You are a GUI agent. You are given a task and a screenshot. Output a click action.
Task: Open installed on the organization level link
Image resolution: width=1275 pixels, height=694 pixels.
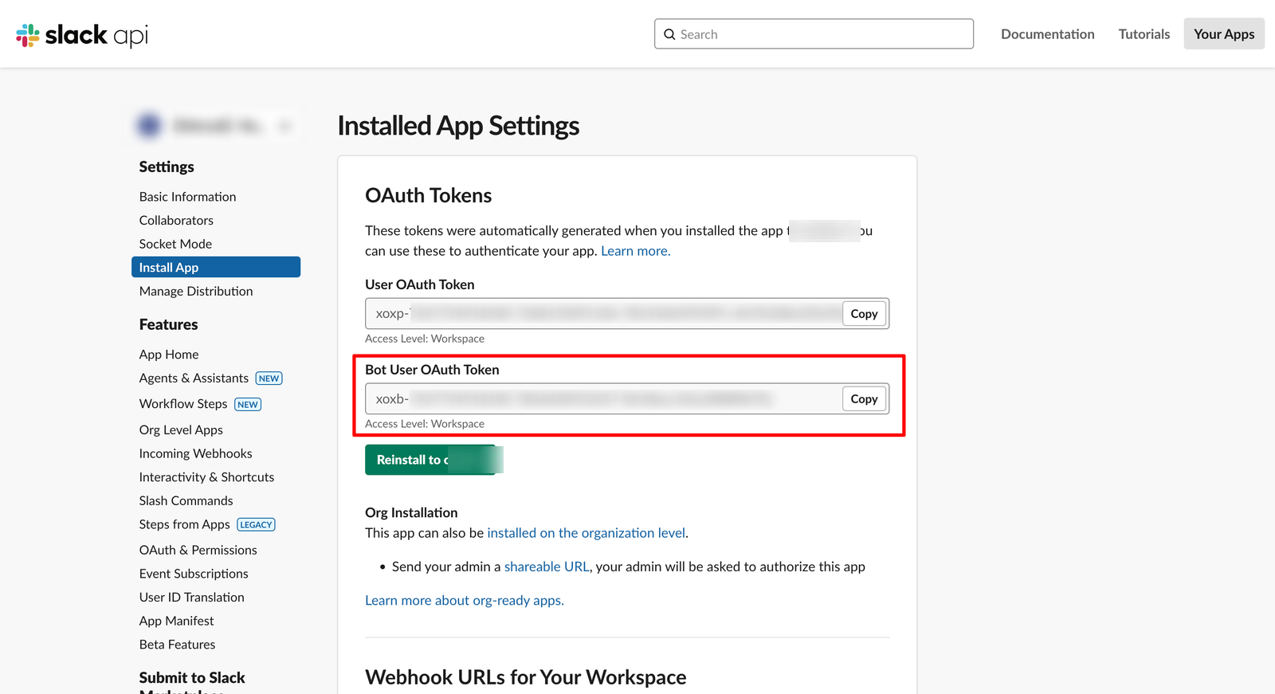[586, 533]
